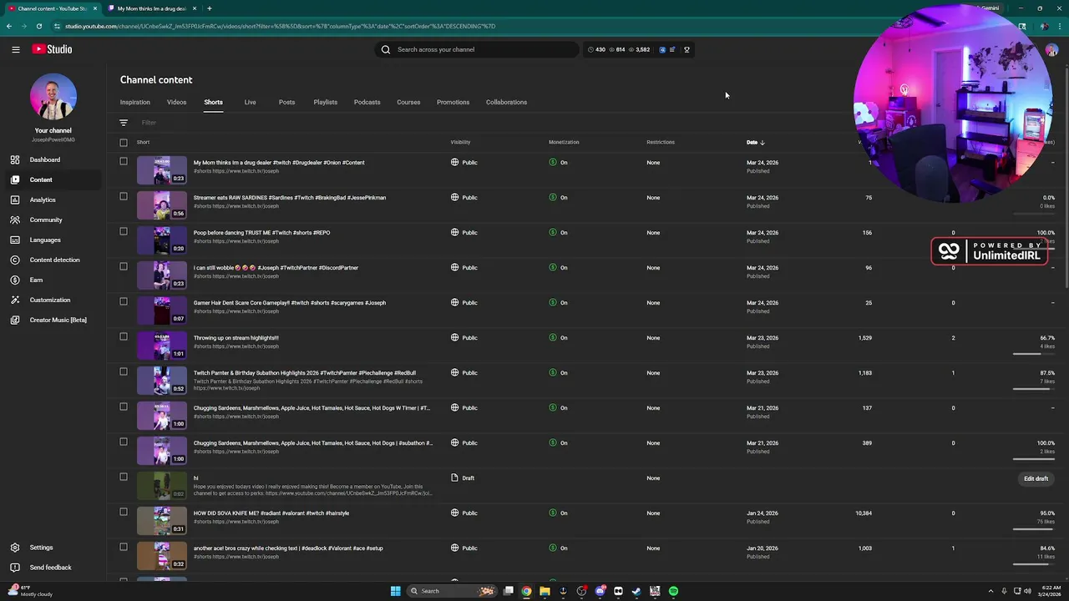Open Windows taskbar Search box

451,591
